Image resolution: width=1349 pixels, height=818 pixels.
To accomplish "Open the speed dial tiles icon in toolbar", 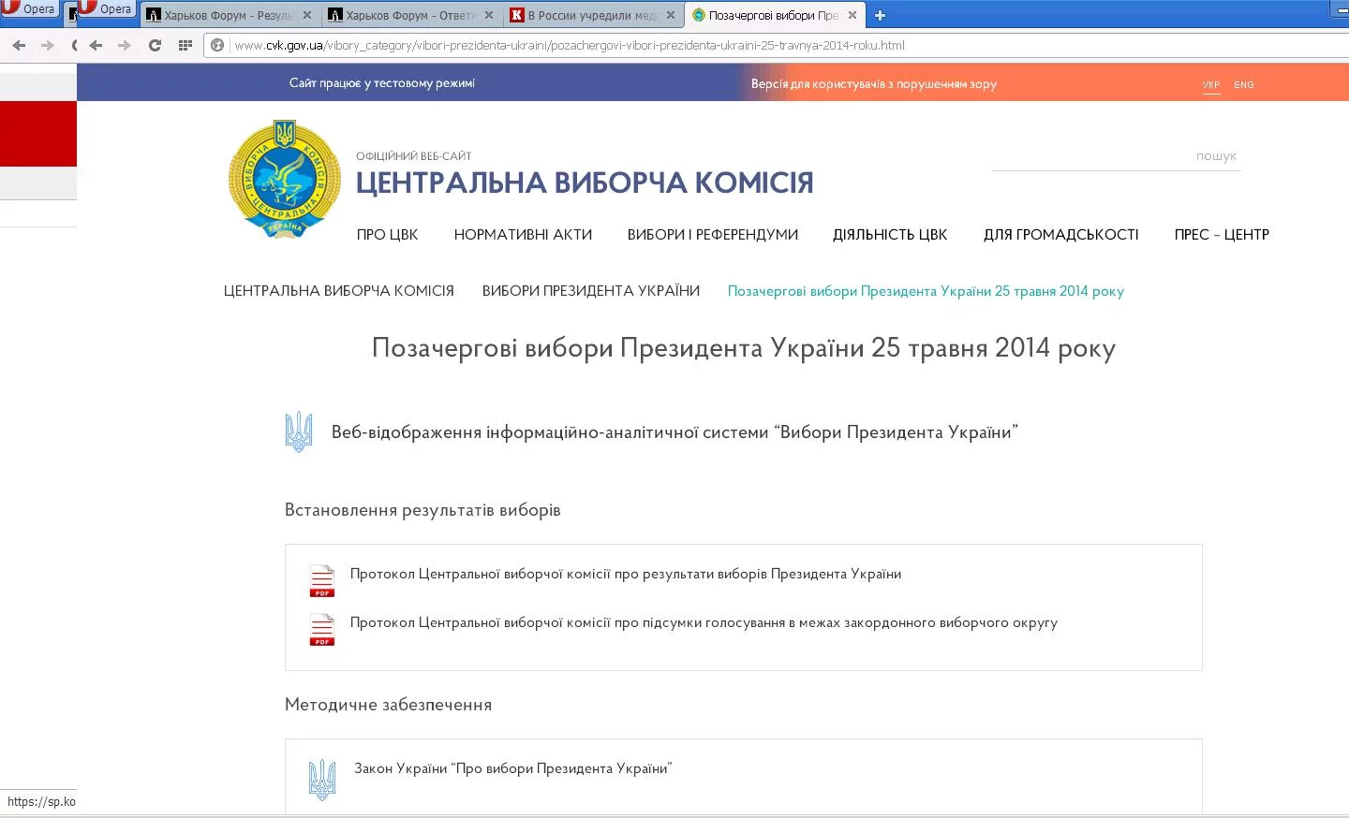I will click(185, 44).
